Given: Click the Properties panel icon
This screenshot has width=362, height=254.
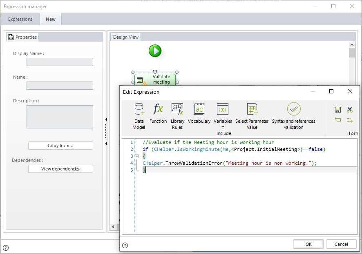Looking at the screenshot, I should 11,37.
